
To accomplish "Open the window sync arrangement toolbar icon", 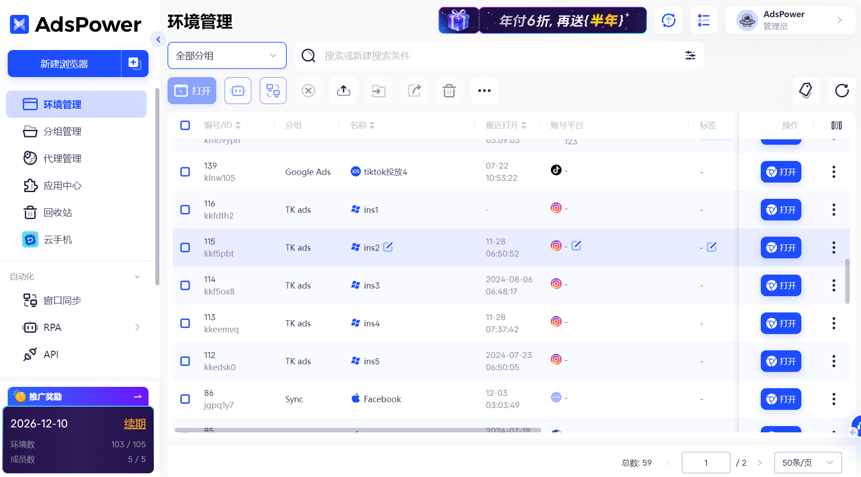I will tap(273, 90).
